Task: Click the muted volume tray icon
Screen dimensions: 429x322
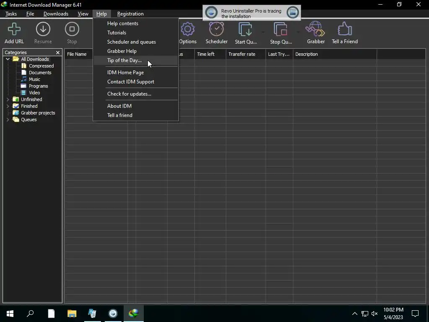Action: (375, 314)
